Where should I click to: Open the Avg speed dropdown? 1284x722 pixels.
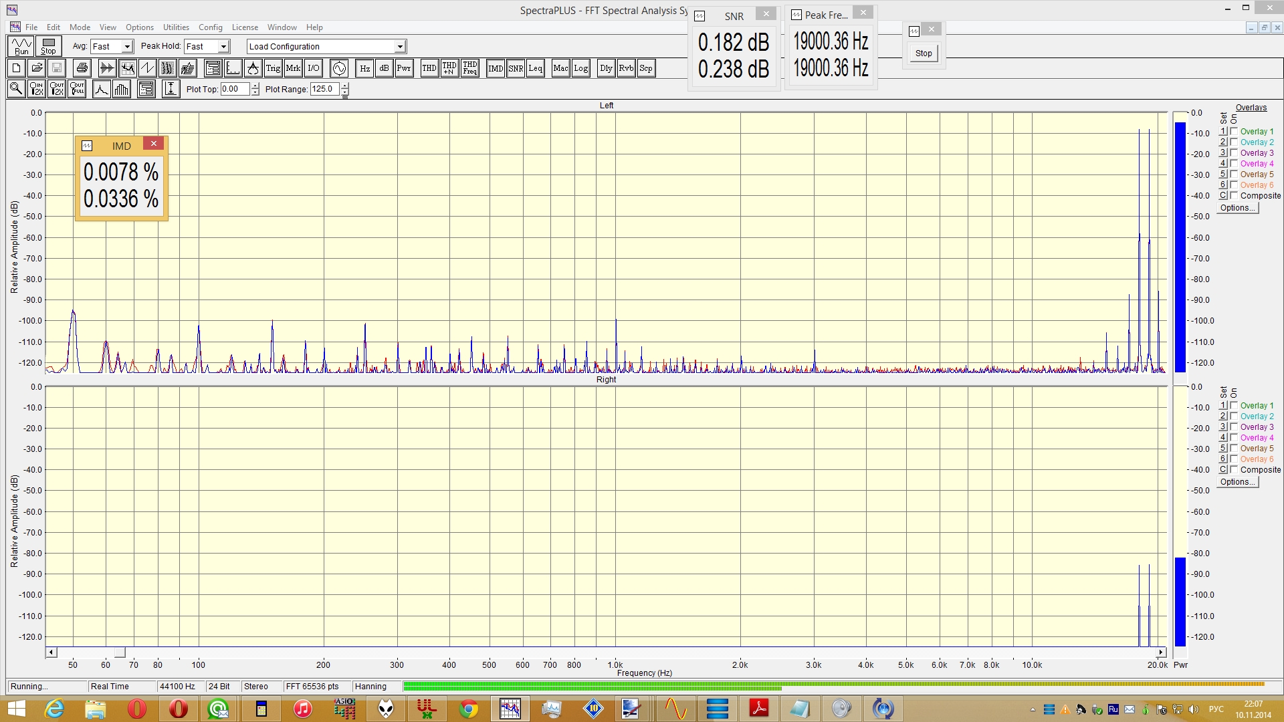tap(127, 47)
